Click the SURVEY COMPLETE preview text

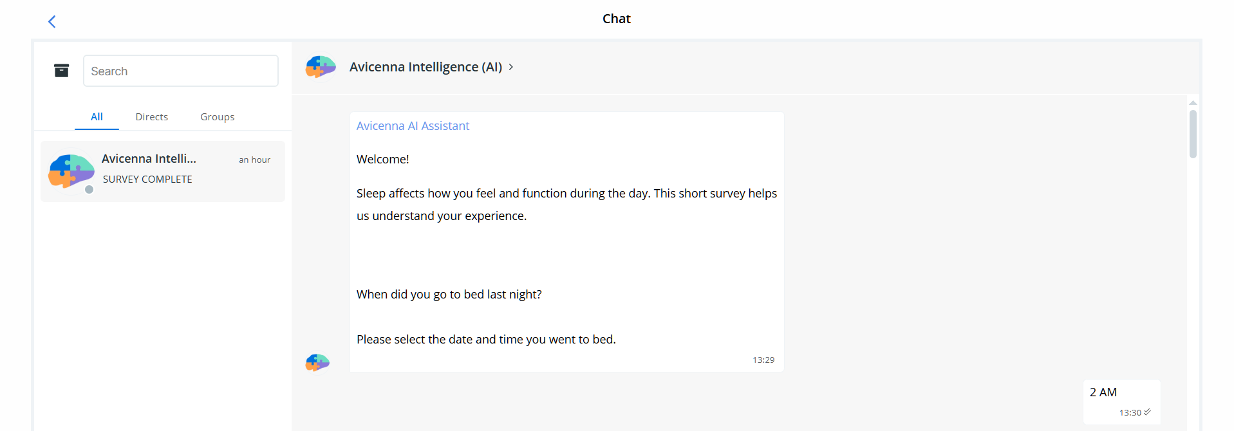tap(147, 179)
